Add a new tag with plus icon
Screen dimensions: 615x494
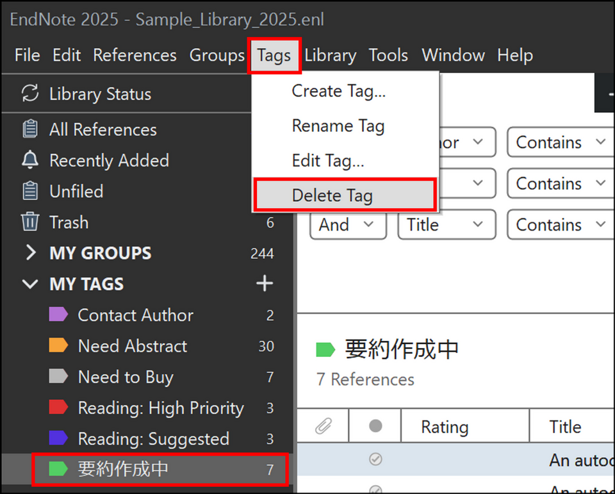265,284
